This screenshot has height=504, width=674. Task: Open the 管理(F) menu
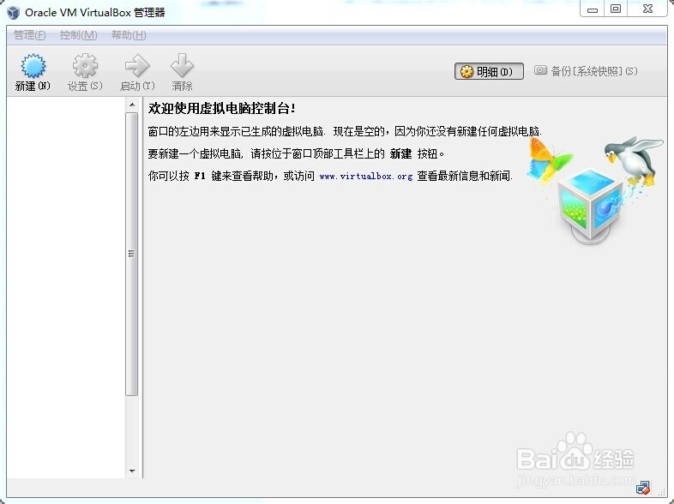30,35
